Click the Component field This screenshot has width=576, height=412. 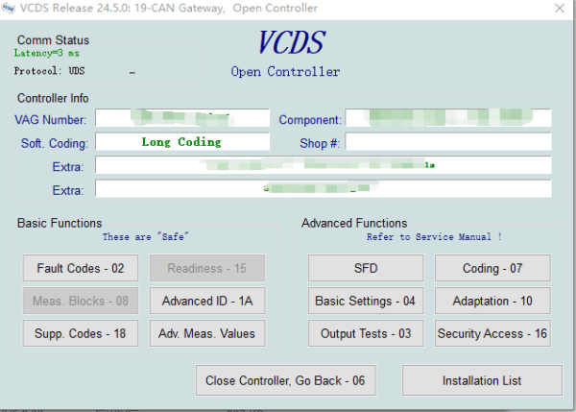point(448,118)
